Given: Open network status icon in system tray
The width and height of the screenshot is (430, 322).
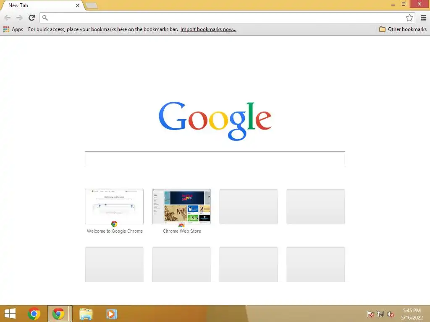Looking at the screenshot, I should click(x=380, y=314).
